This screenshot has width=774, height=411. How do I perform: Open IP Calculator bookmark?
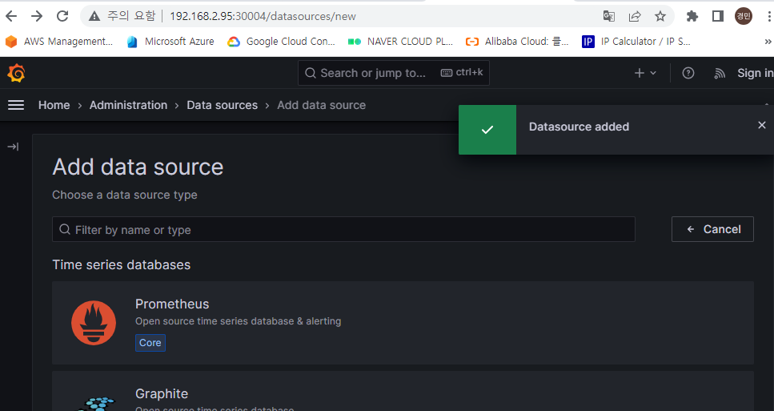tap(636, 42)
